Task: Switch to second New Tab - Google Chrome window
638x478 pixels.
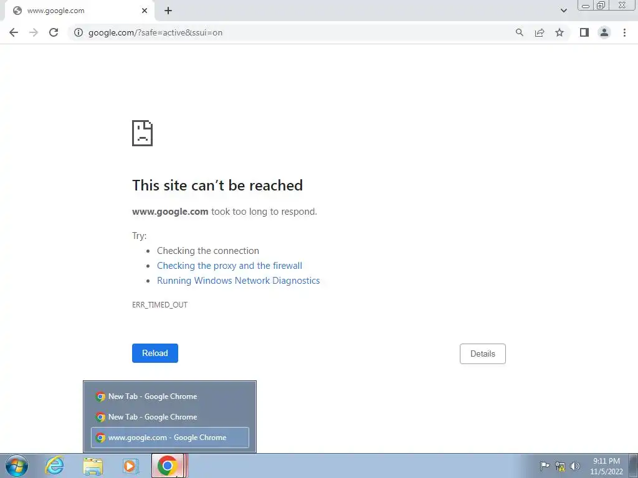Action: point(169,416)
